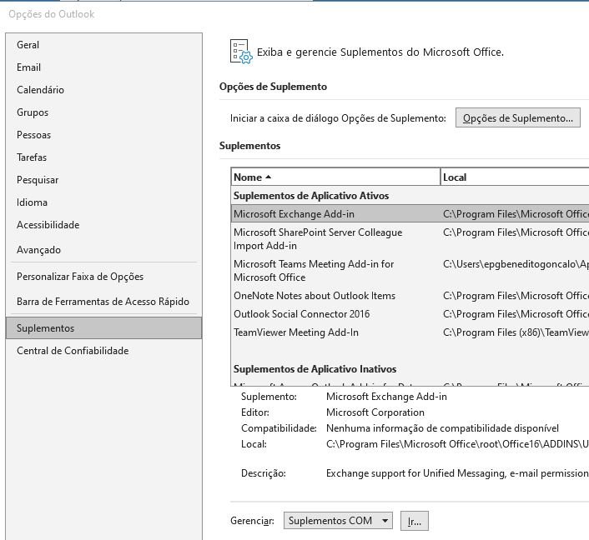
Task: Select Pessoas in the options list
Action: [x=103, y=135]
